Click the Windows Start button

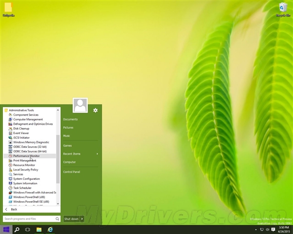click(6, 229)
